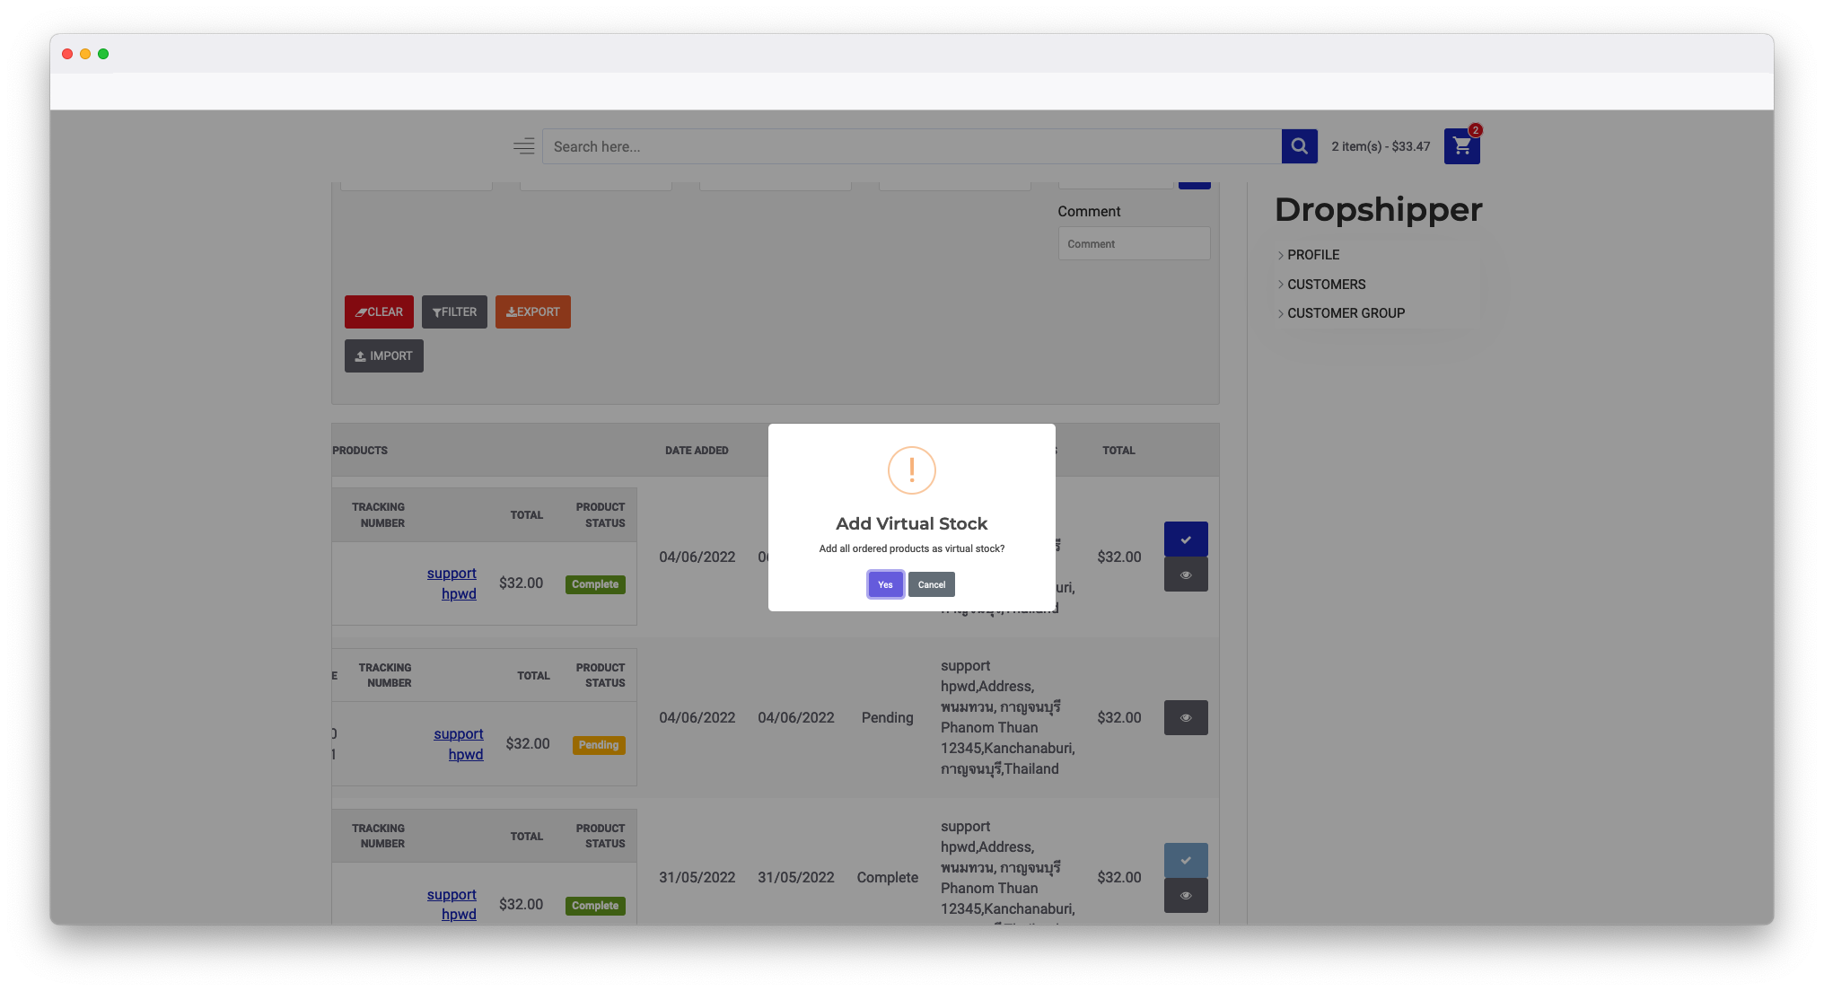Viewport: 1824px width, 991px height.
Task: Expand the CUSTOMER GROUP sidebar section
Action: coord(1346,313)
